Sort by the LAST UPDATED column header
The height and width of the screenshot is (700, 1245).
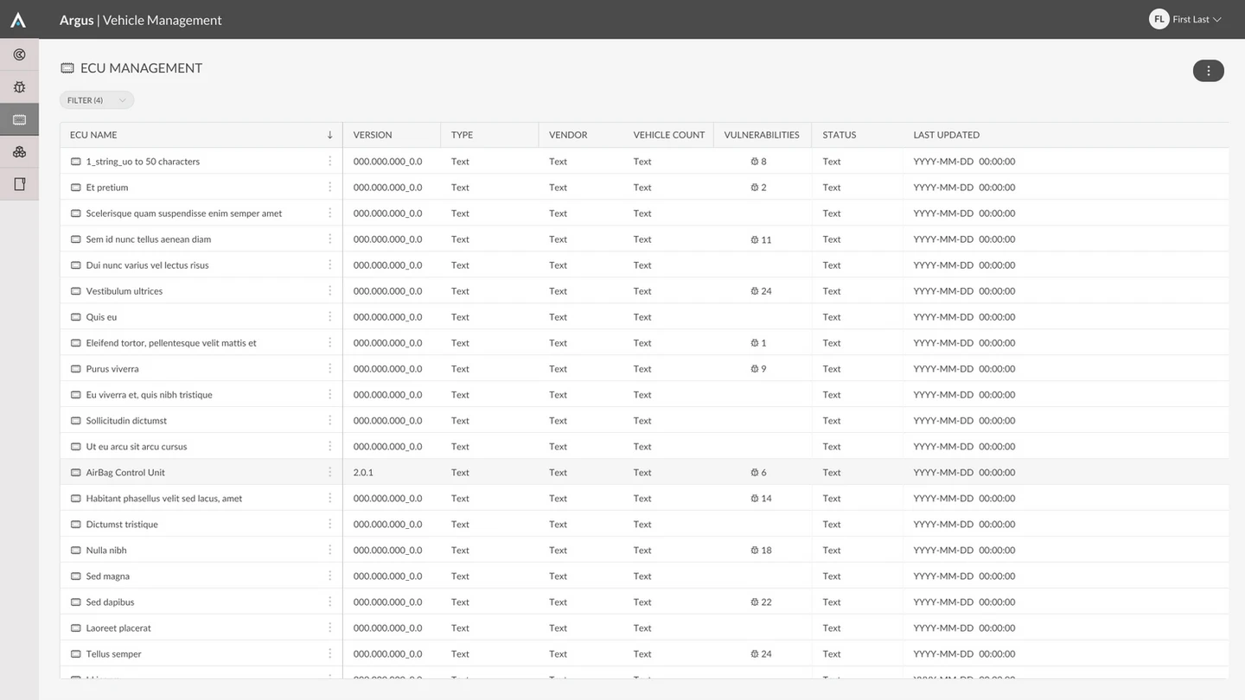(x=946, y=135)
